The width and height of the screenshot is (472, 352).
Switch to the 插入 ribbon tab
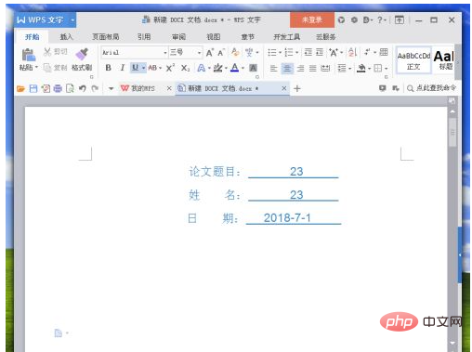(66, 37)
